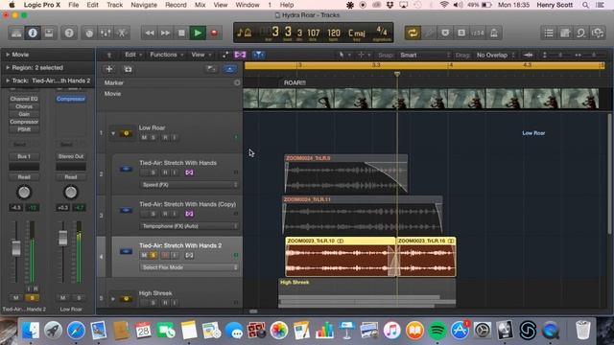
Task: Toggle global tracks blue button
Action: [x=229, y=69]
